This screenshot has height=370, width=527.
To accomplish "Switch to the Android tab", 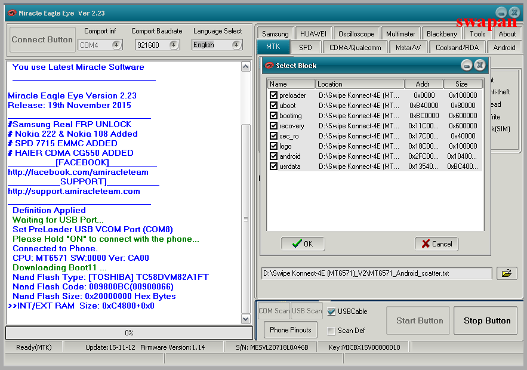I will click(504, 47).
